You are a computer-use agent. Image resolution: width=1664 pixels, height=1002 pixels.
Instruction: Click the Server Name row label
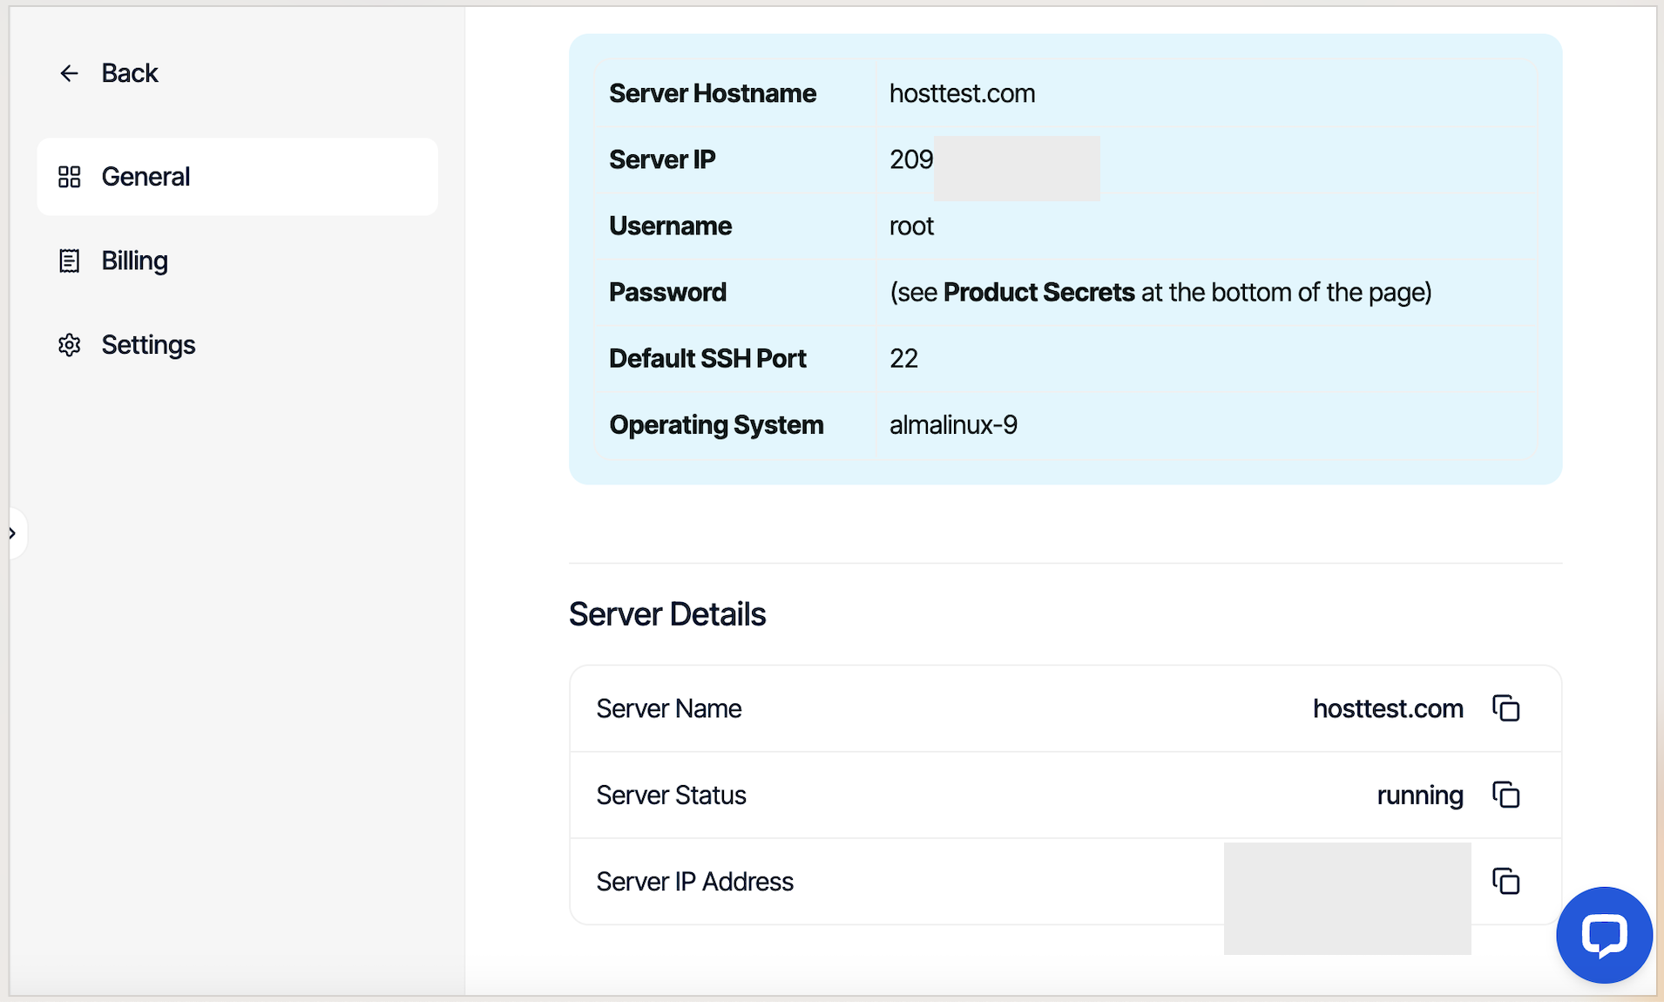(x=668, y=709)
